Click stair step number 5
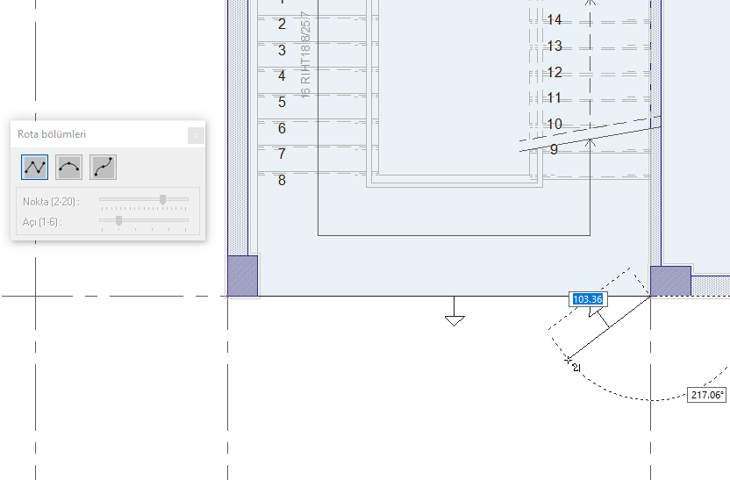Viewport: 730px width, 480px height. [282, 102]
